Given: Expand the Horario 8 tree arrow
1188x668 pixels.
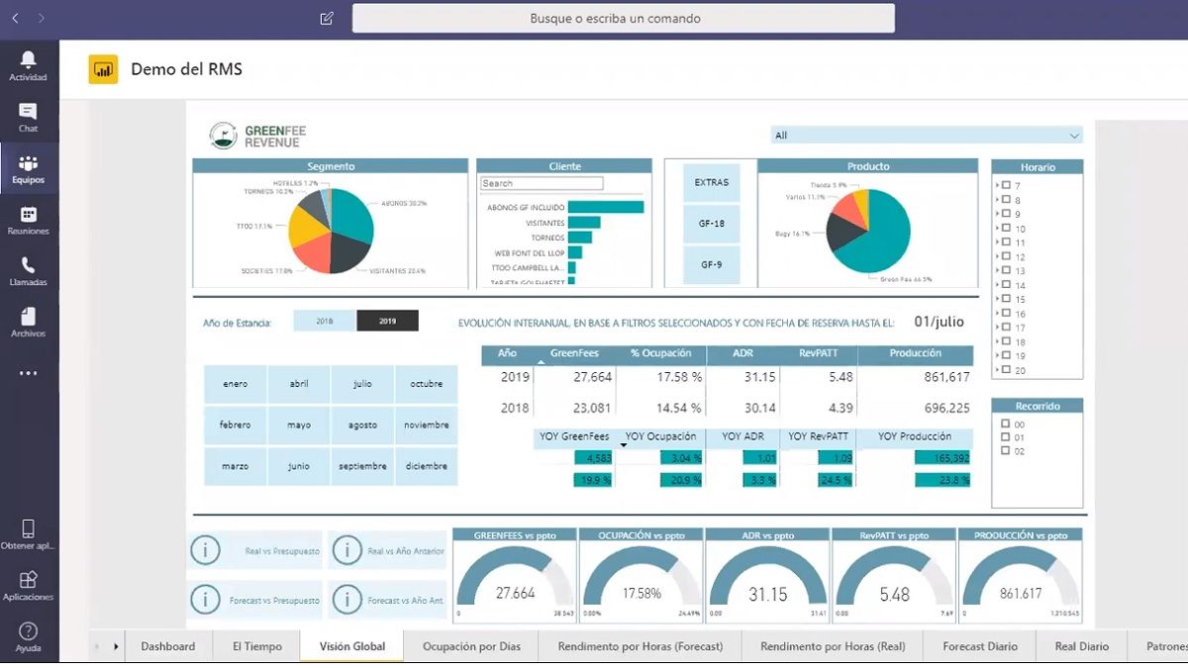Looking at the screenshot, I should (997, 200).
